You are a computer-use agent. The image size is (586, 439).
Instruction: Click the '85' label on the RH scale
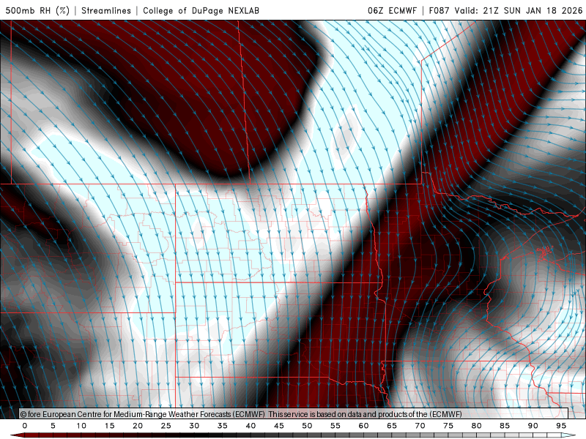pos(505,426)
